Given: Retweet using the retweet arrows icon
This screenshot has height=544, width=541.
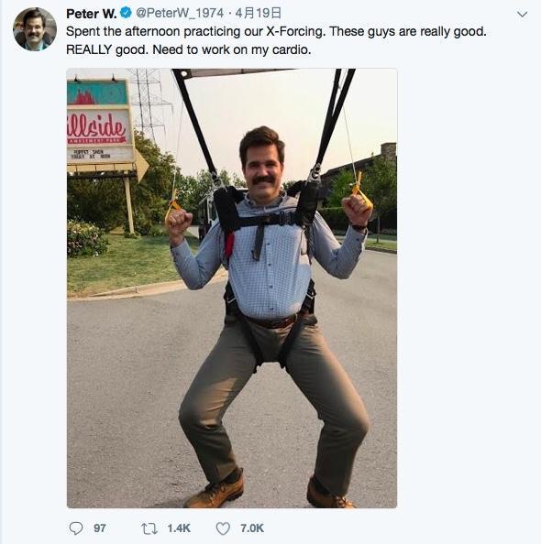Looking at the screenshot, I should coord(149,528).
